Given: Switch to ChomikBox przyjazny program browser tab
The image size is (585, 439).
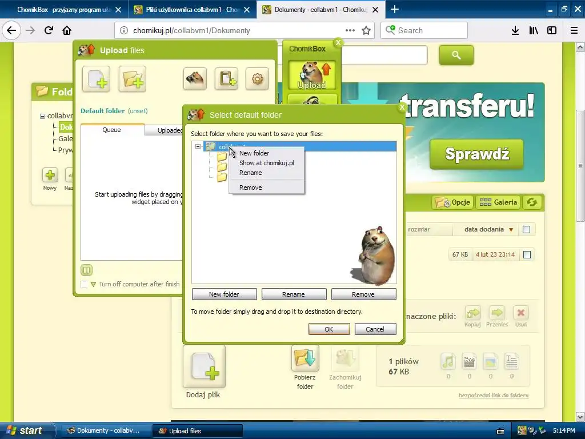Looking at the screenshot, I should [x=64, y=10].
